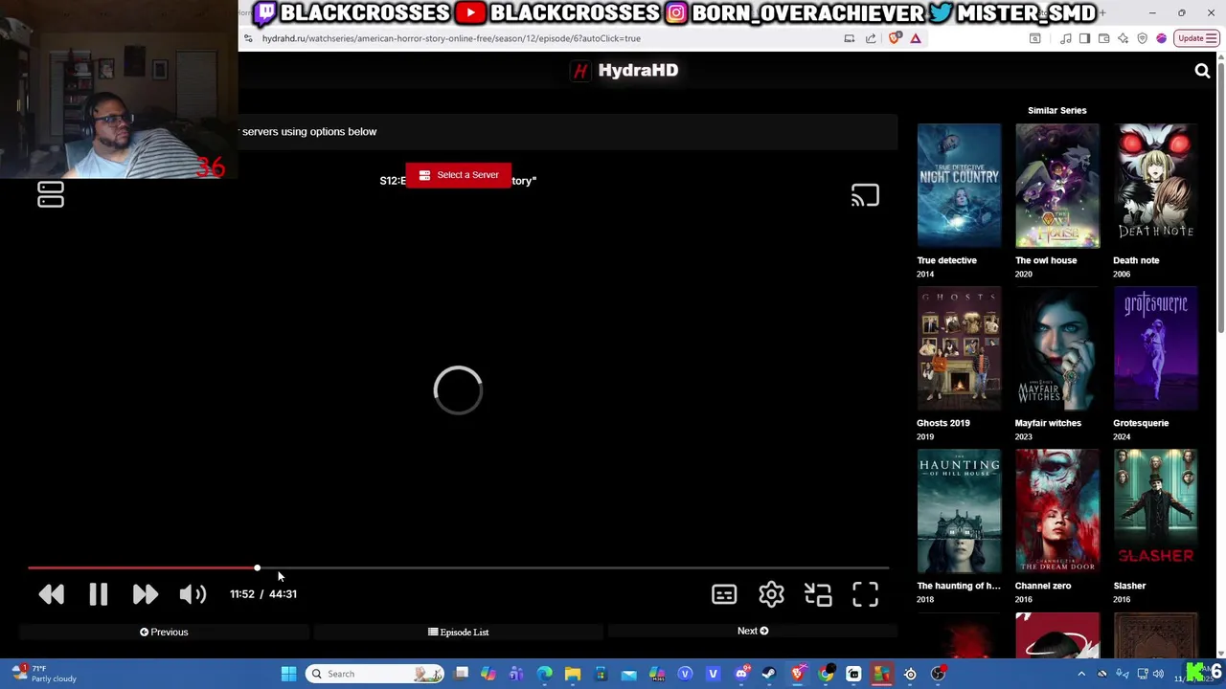The width and height of the screenshot is (1226, 689).
Task: Open Google Chrome from the taskbar
Action: tap(826, 674)
